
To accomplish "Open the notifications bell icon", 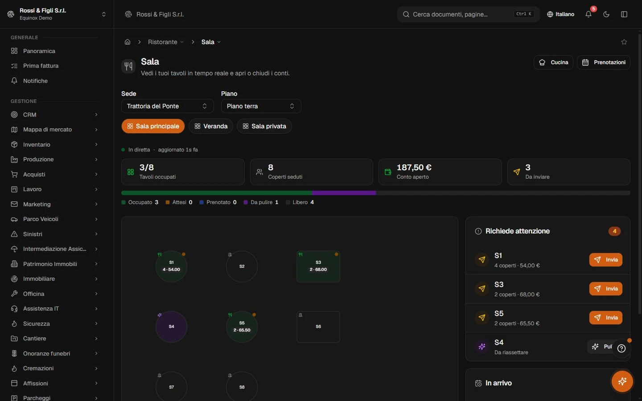I will [588, 14].
